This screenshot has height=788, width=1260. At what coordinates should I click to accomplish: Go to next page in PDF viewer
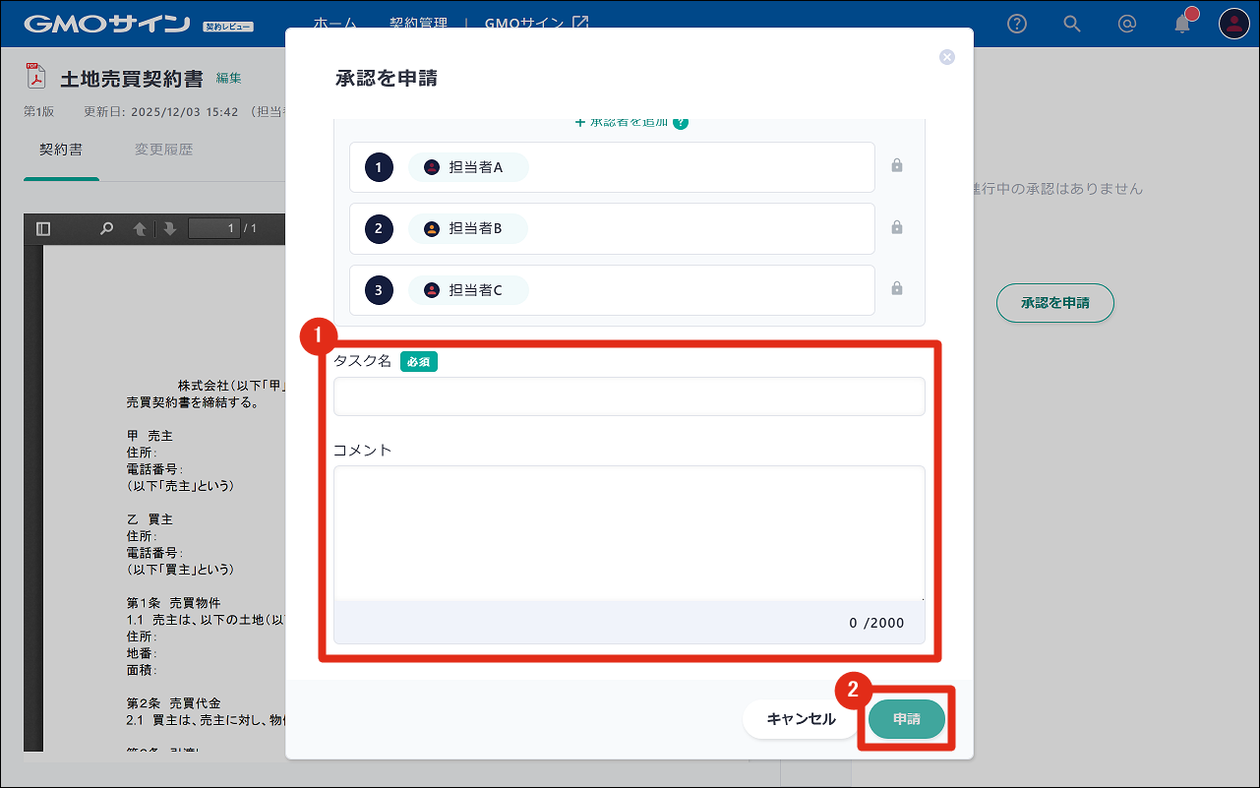(169, 229)
